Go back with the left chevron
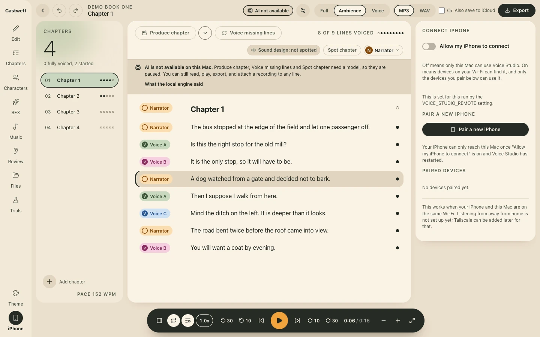Viewport: 540px width, 337px height. click(x=43, y=10)
